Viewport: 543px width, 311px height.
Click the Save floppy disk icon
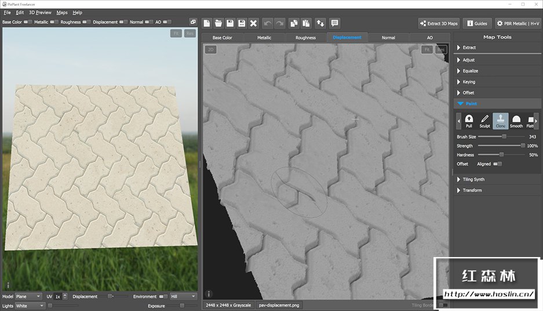coord(230,23)
